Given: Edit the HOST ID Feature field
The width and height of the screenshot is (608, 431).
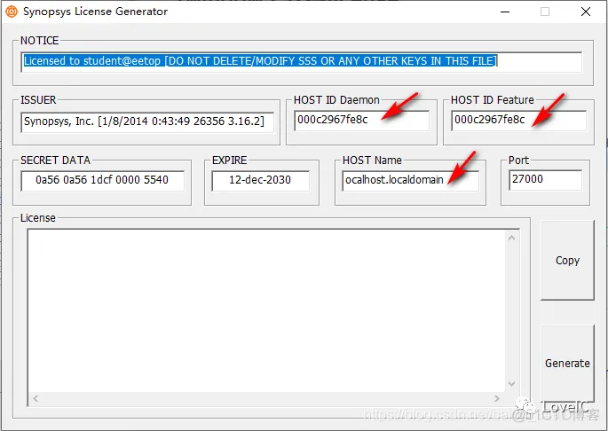Looking at the screenshot, I should point(518,121).
